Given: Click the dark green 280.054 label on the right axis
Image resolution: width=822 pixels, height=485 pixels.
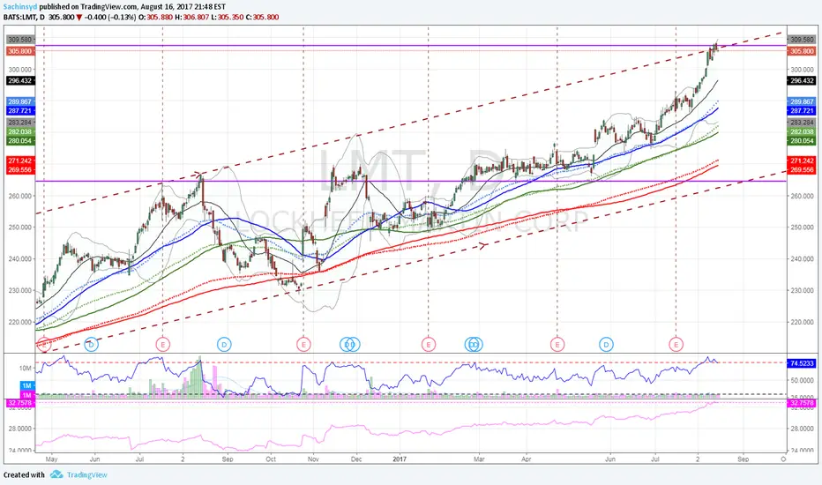Looking at the screenshot, I should (802, 140).
